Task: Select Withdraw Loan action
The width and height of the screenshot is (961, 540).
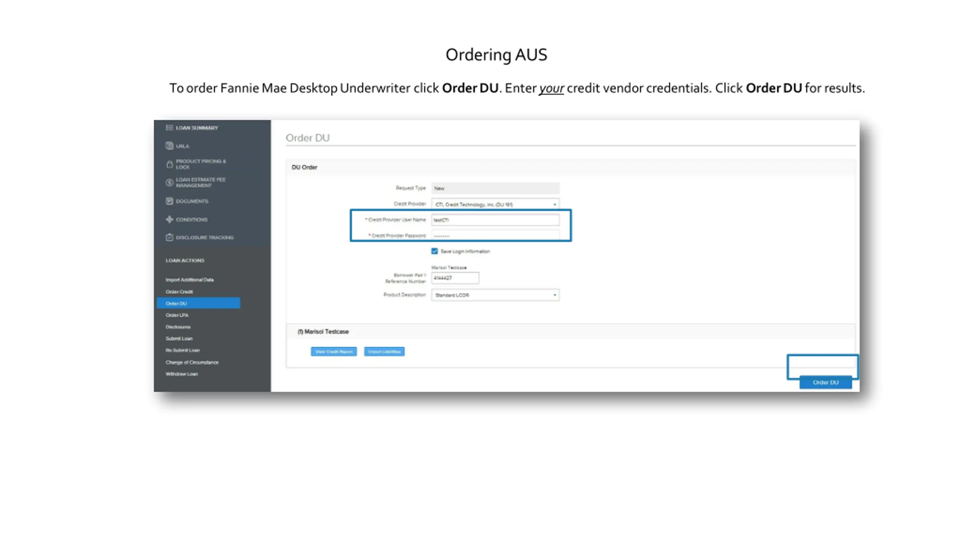Action: coord(182,374)
